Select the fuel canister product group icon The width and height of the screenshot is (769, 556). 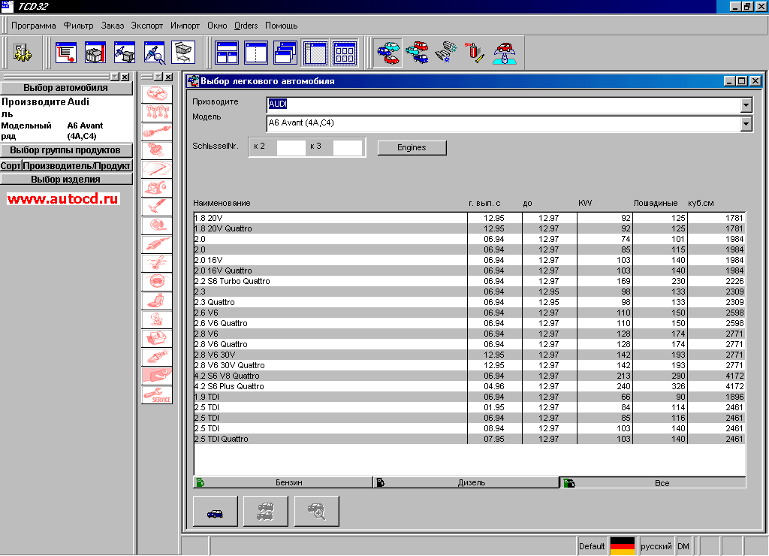(x=157, y=188)
